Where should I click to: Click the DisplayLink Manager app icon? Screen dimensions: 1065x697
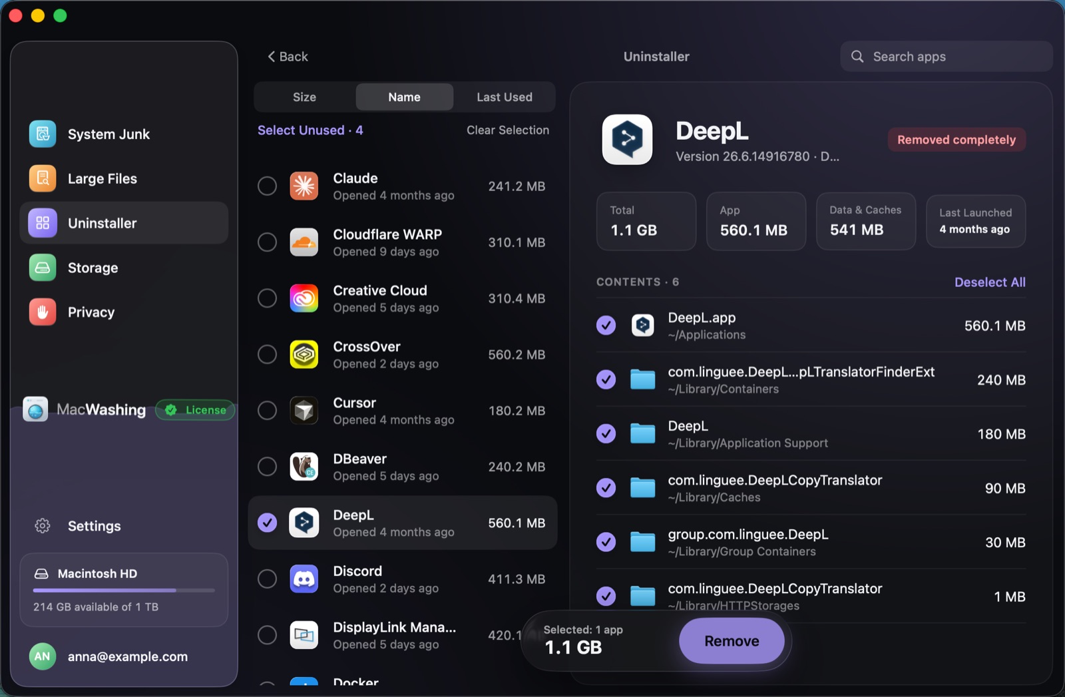point(304,635)
